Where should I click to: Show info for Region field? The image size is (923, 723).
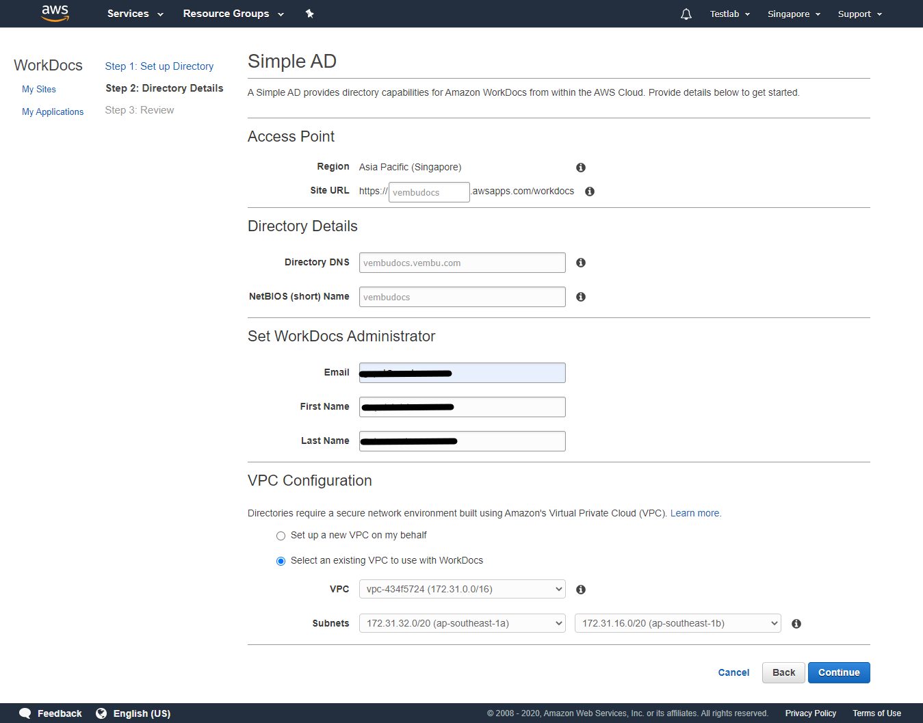581,168
